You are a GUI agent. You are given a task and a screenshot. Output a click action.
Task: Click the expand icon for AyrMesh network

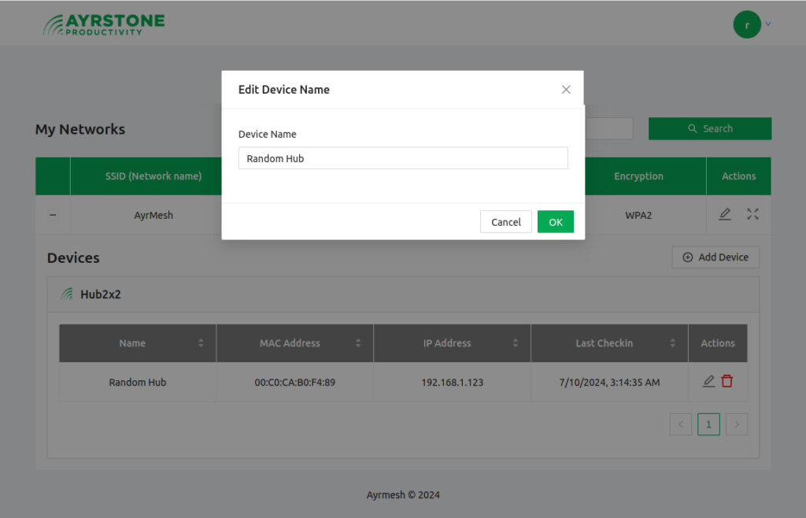click(752, 214)
